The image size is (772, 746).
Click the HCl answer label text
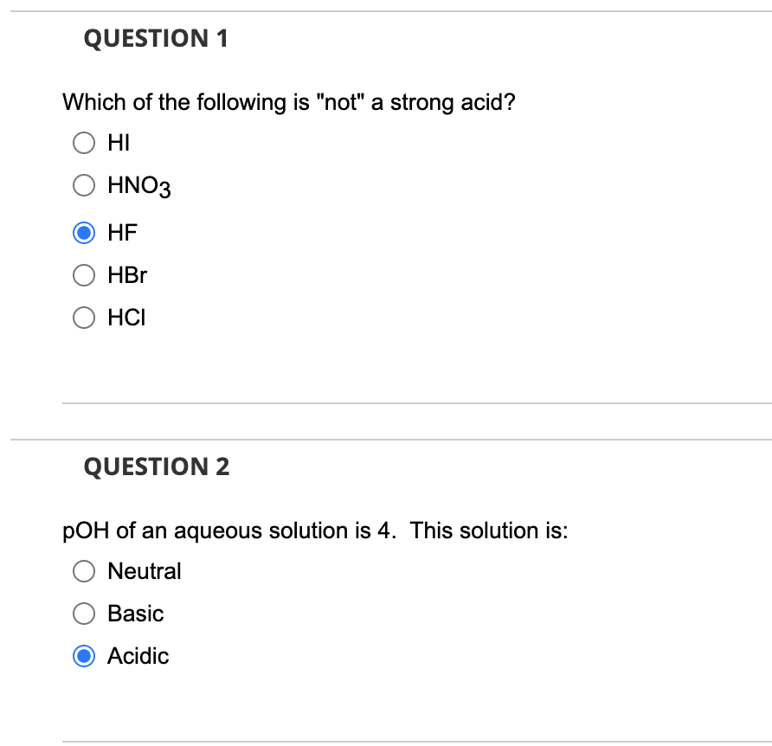125,318
